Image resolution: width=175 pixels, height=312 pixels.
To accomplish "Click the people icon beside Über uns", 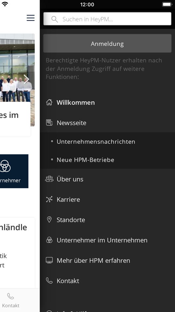I will coord(49,179).
